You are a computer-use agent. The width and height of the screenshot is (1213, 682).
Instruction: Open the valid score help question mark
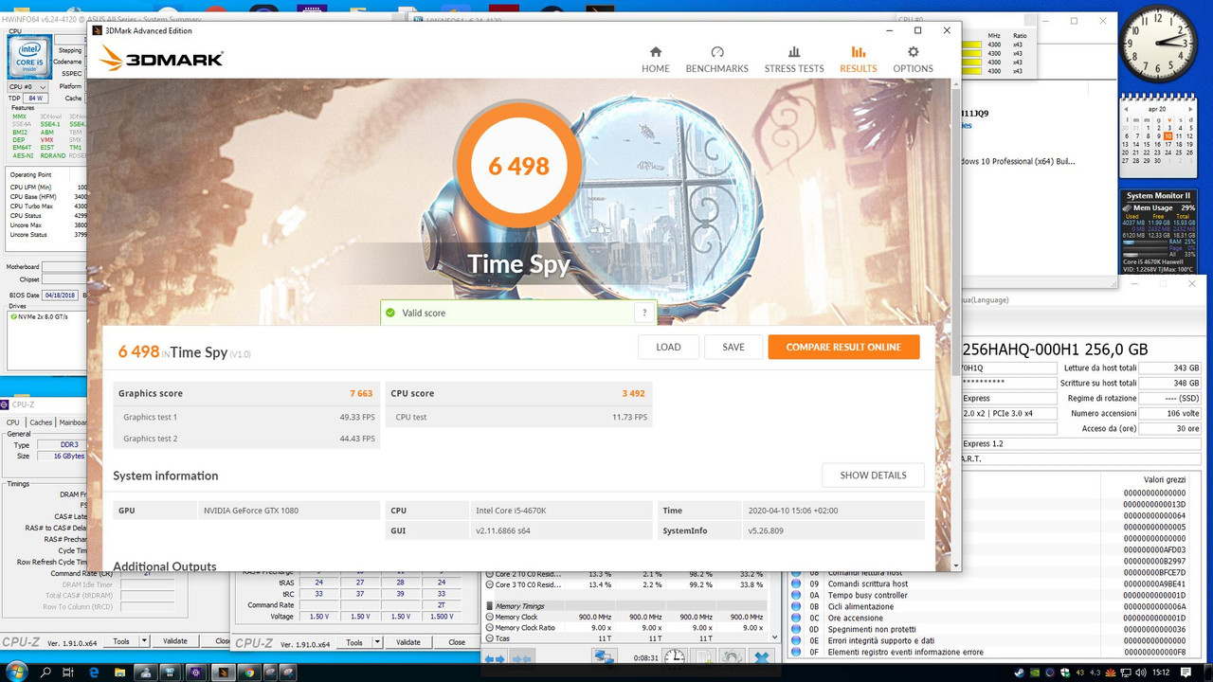click(x=644, y=313)
